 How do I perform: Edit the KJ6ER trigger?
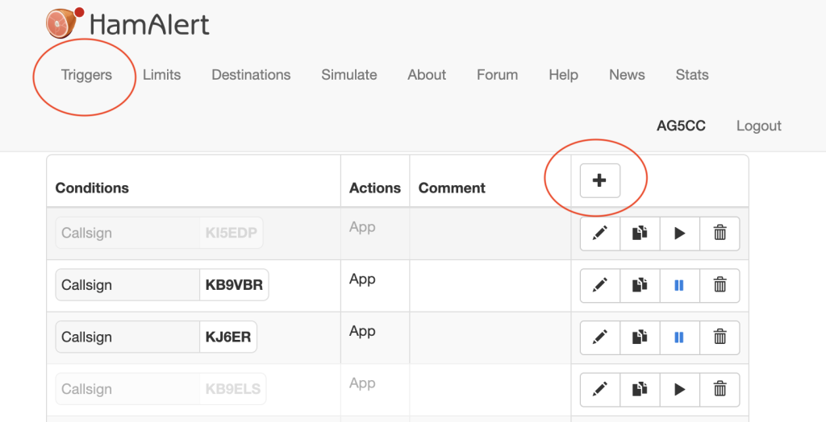tap(599, 337)
